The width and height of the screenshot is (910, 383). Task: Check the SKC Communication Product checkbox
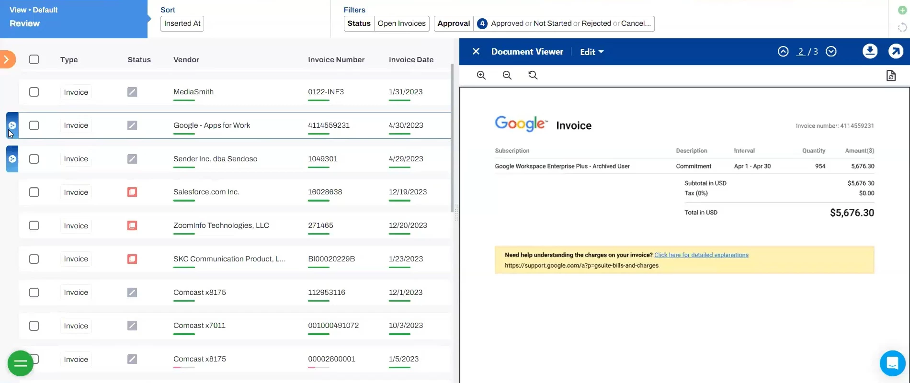coord(34,259)
